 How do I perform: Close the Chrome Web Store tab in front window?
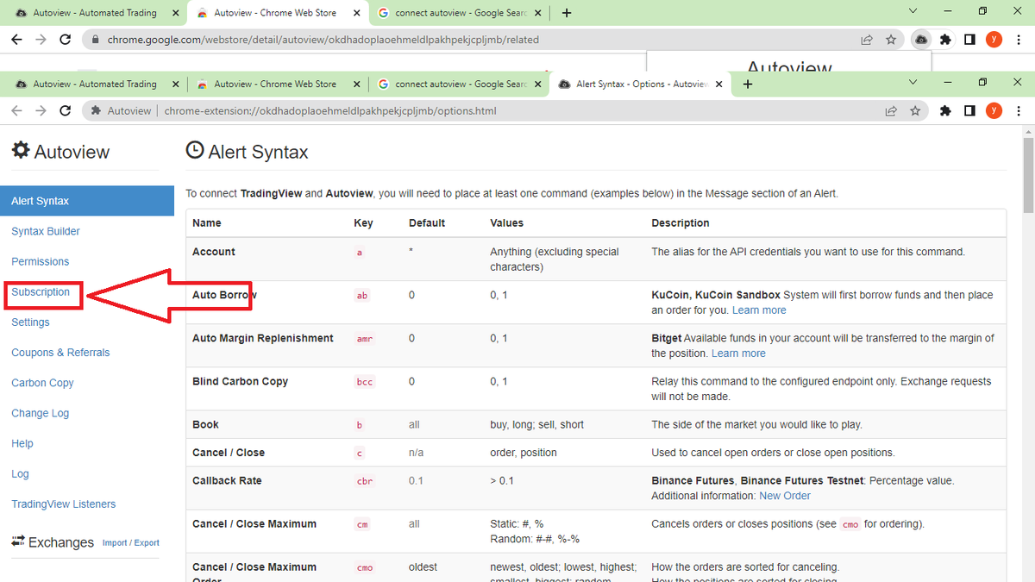point(355,84)
